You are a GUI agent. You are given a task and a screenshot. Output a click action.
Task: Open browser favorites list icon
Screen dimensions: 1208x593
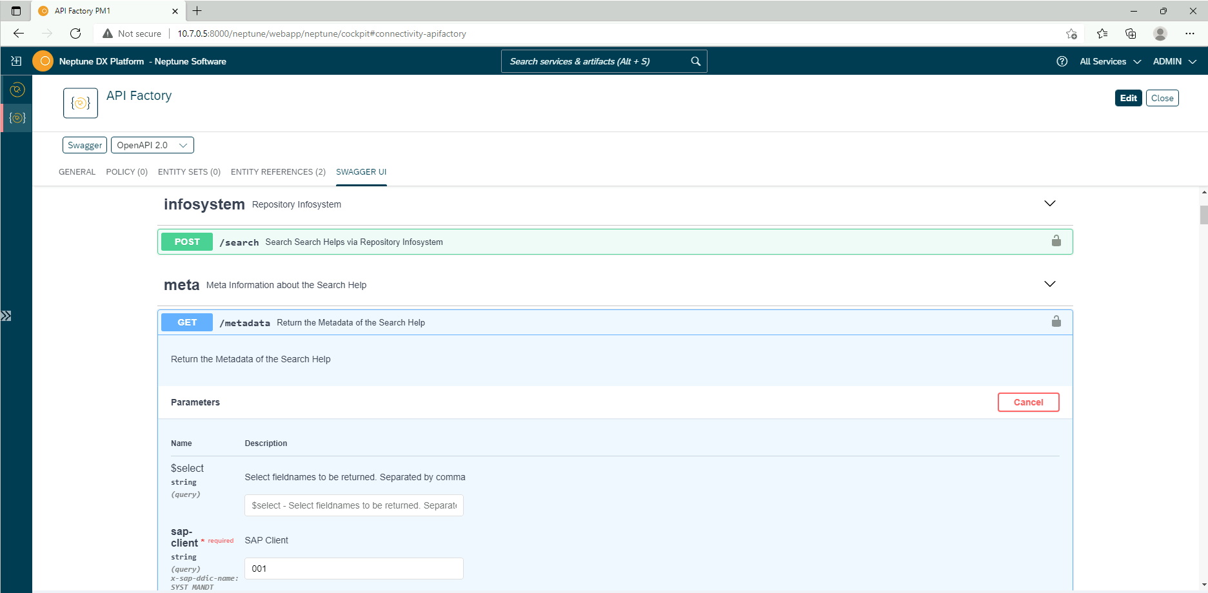(x=1102, y=34)
